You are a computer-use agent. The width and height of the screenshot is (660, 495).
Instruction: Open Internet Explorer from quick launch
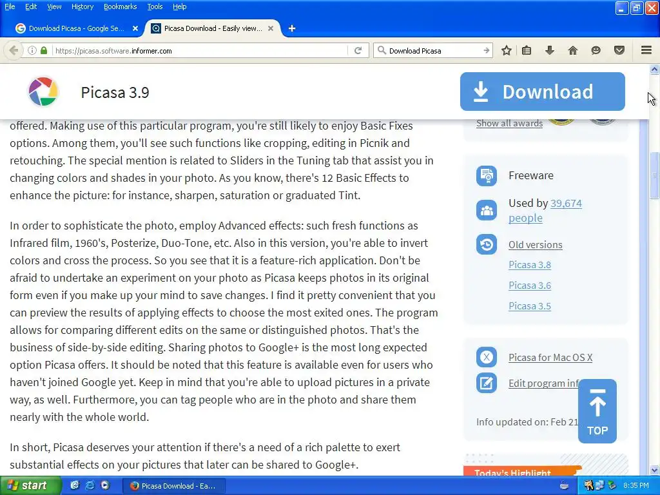pos(90,485)
